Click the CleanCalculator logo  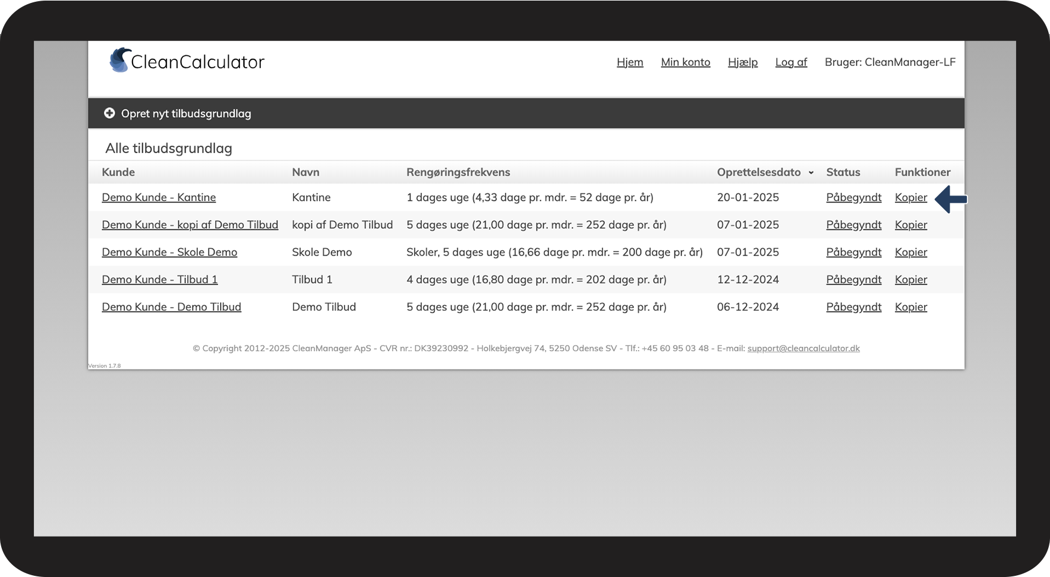tap(187, 61)
